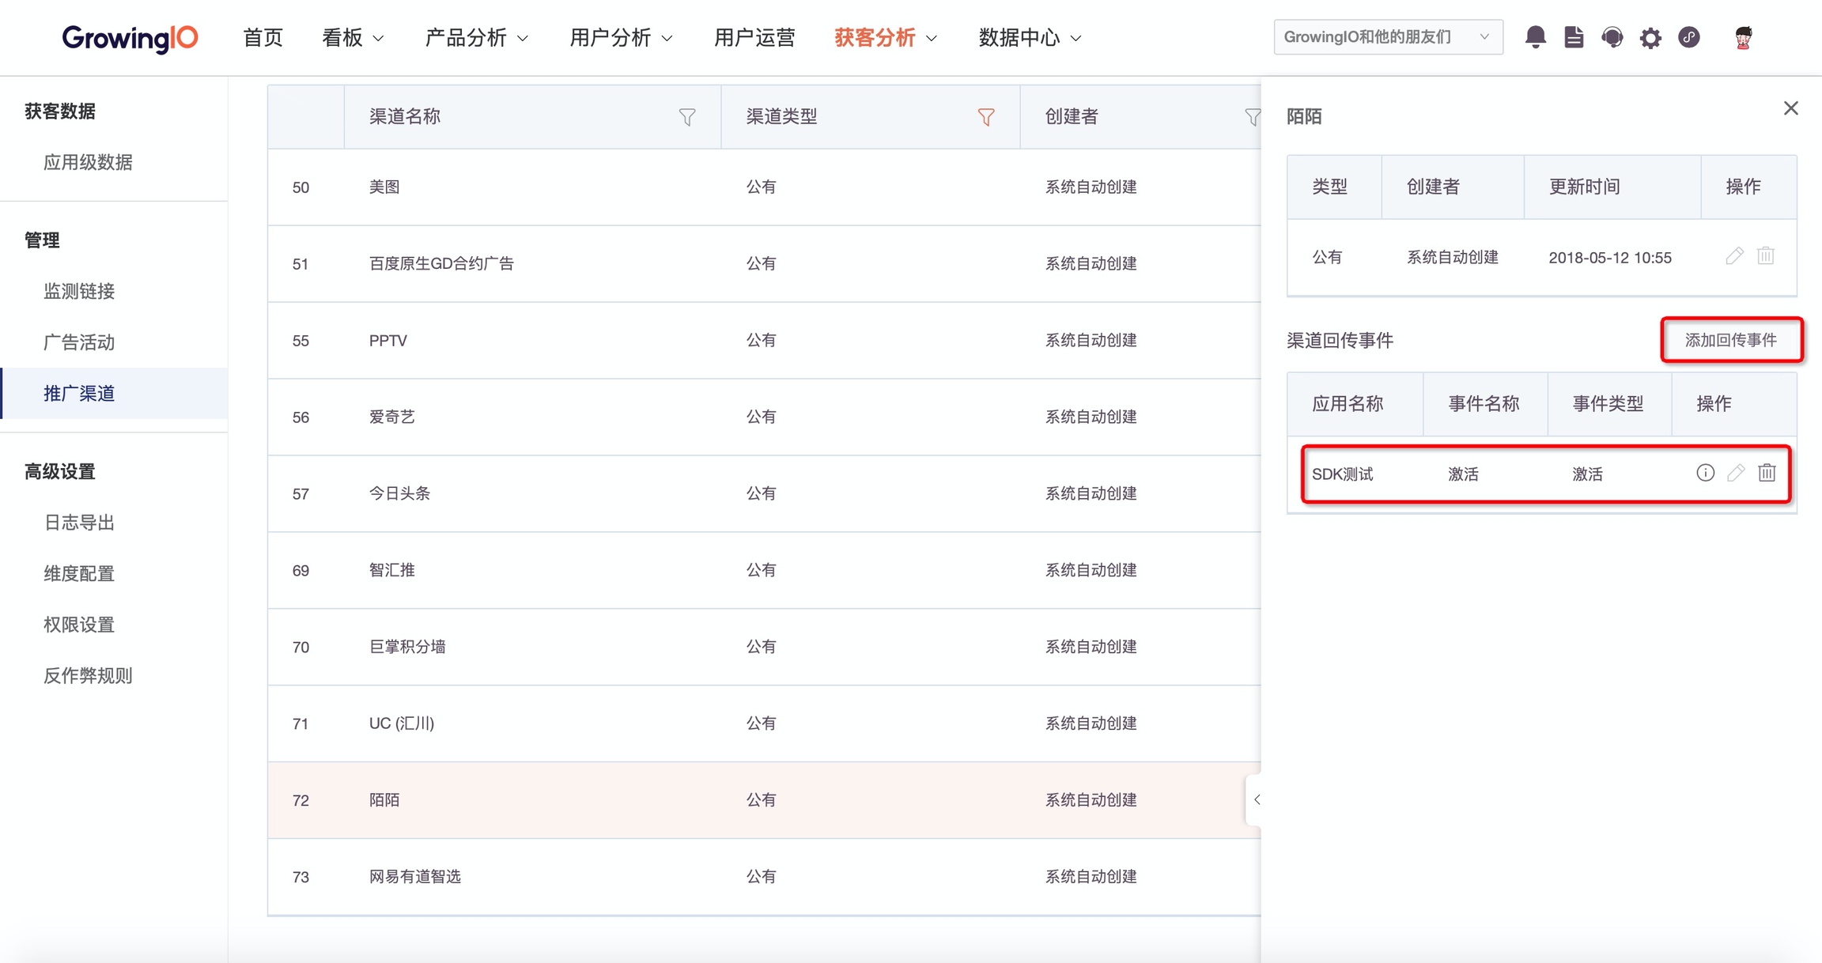Go to 用户运营 in top navigation
The width and height of the screenshot is (1822, 963).
(754, 37)
